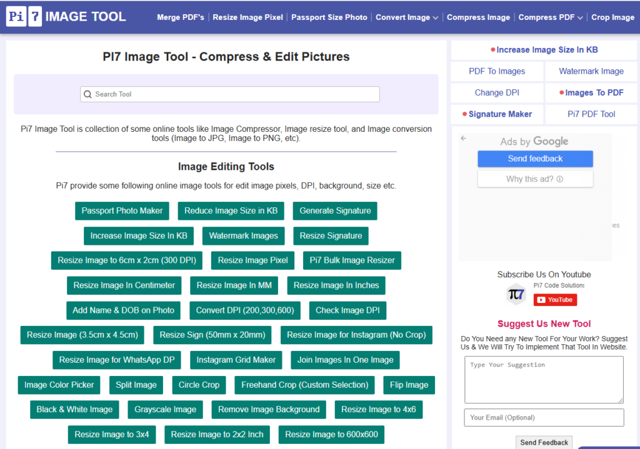Open Passport Size Photo in the top menu
Viewport: 640px width, 449px height.
click(329, 17)
